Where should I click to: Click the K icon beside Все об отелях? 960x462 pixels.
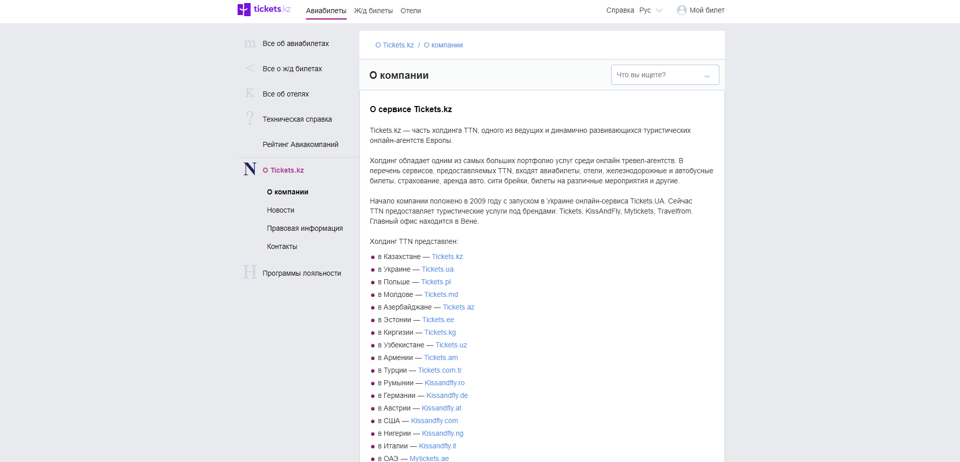point(250,93)
